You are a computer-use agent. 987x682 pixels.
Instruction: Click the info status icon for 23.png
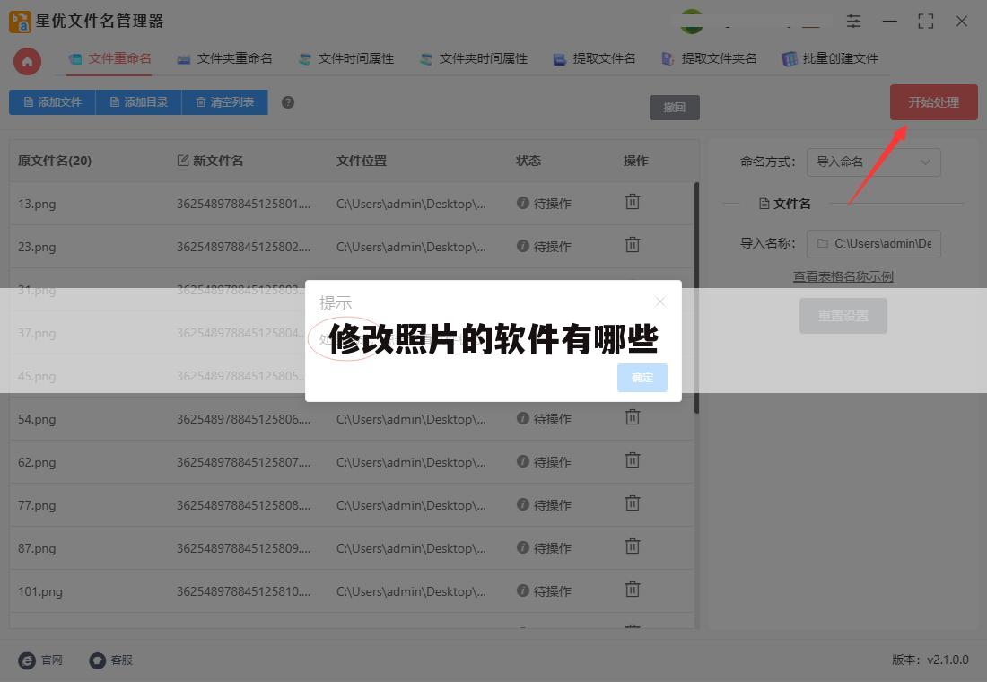click(522, 246)
